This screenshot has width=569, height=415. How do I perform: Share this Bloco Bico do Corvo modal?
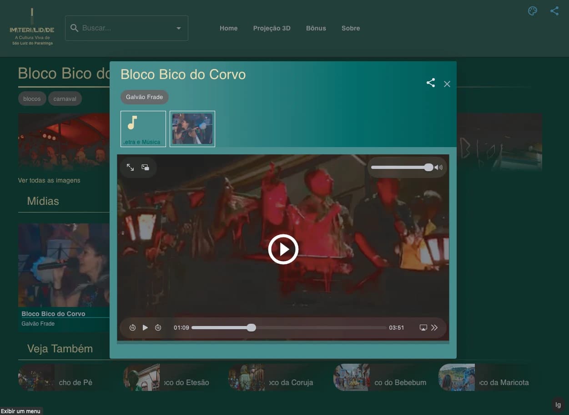[x=430, y=83]
